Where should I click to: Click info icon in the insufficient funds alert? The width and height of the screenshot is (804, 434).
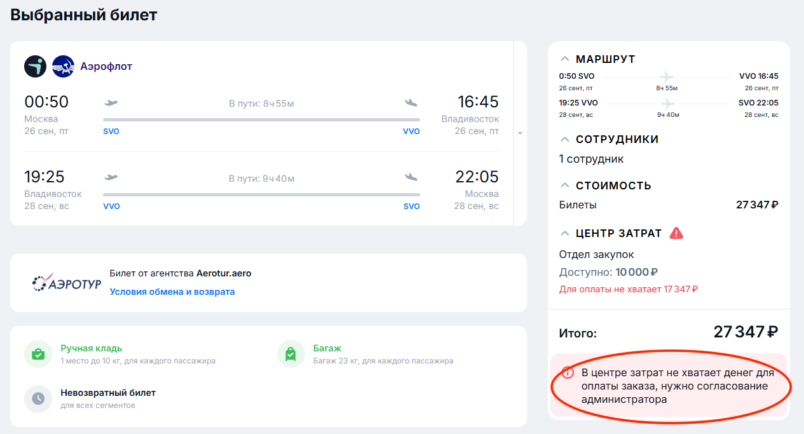coord(568,373)
